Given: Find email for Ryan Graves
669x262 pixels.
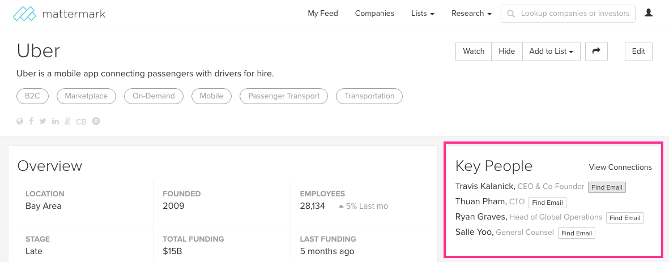Looking at the screenshot, I should pyautogui.click(x=625, y=218).
